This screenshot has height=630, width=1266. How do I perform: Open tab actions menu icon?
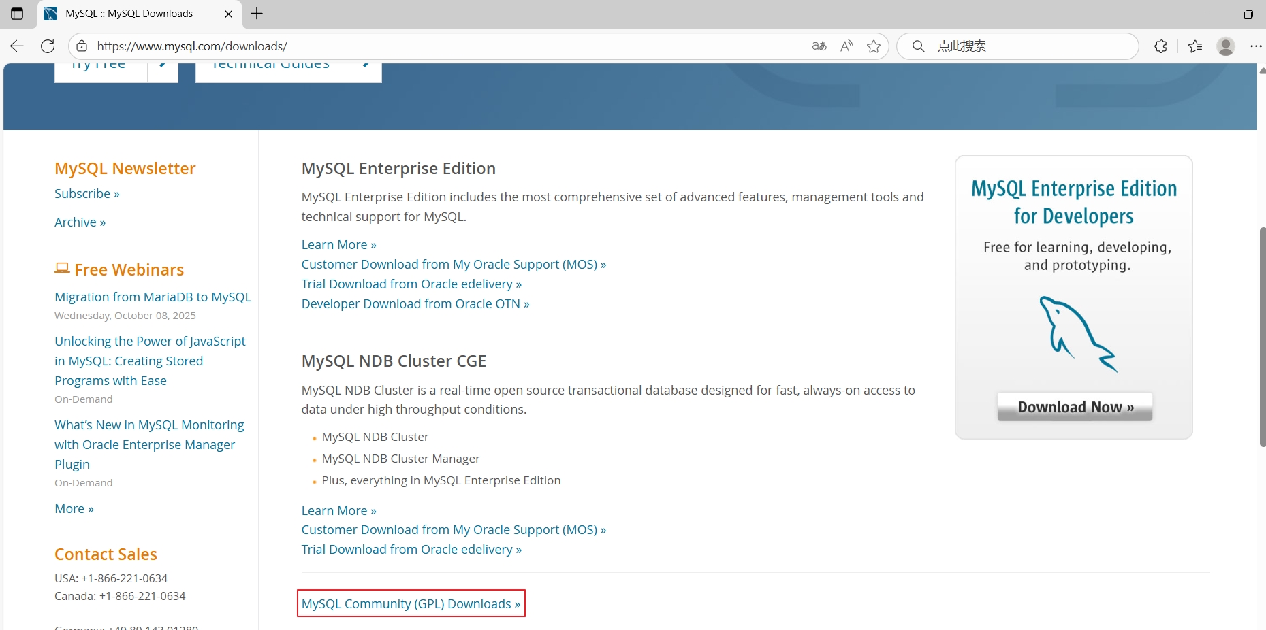click(x=17, y=14)
